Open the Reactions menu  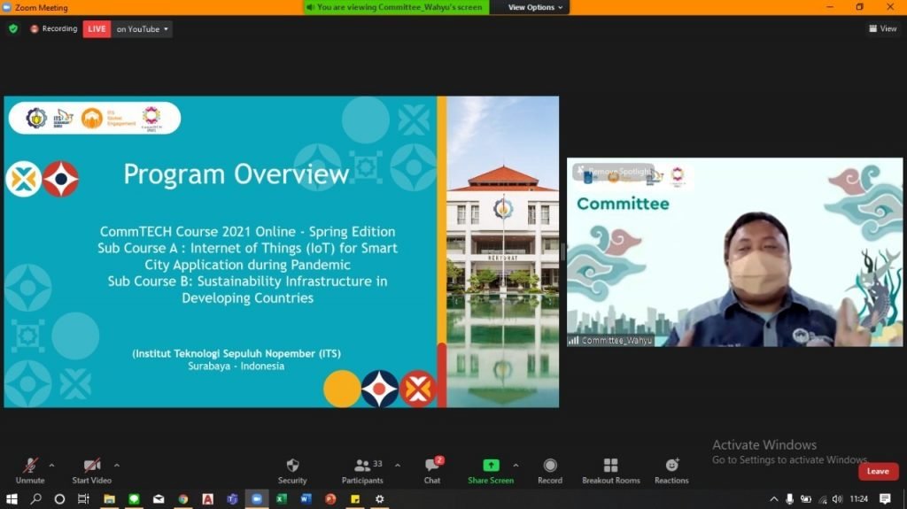pyautogui.click(x=671, y=471)
